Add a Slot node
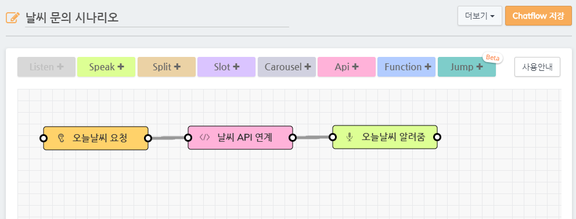This screenshot has width=576, height=219. (x=226, y=67)
